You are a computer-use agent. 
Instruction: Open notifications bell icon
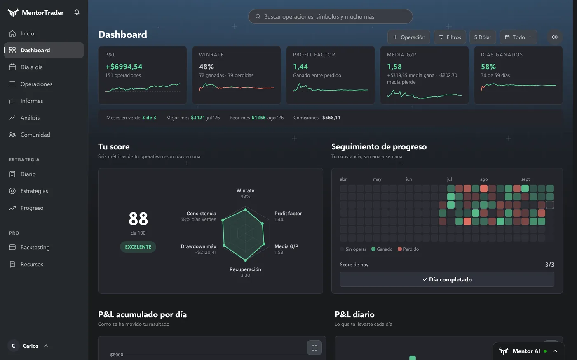click(x=77, y=12)
